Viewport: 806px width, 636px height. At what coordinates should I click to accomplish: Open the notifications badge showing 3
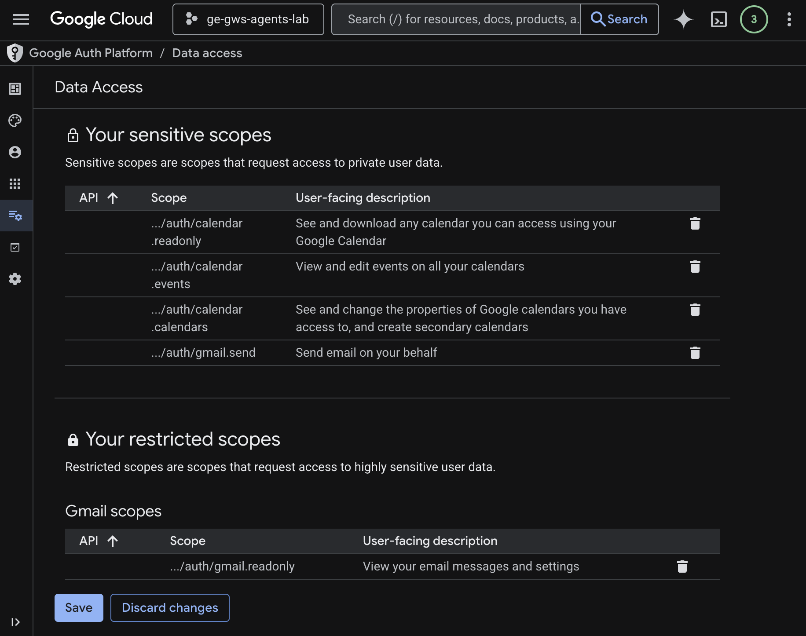click(754, 19)
